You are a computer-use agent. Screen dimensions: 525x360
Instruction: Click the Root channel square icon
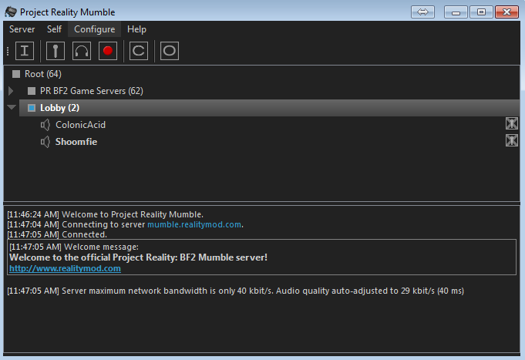(x=16, y=74)
